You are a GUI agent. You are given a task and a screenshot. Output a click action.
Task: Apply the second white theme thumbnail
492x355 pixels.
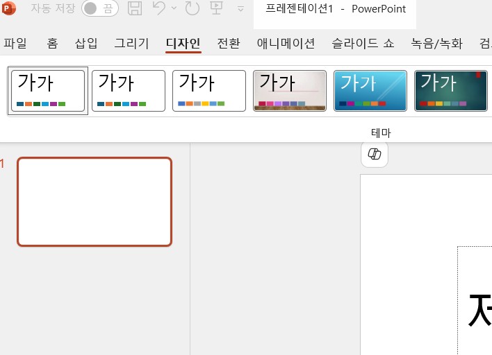pyautogui.click(x=129, y=91)
